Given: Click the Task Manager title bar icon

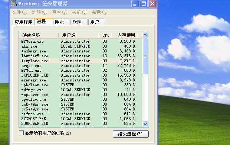Looking at the screenshot, I should pyautogui.click(x=14, y=3).
